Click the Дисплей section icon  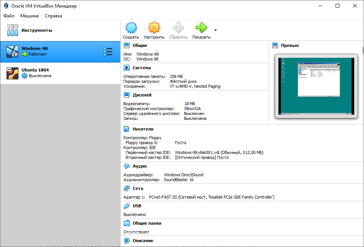(126, 95)
